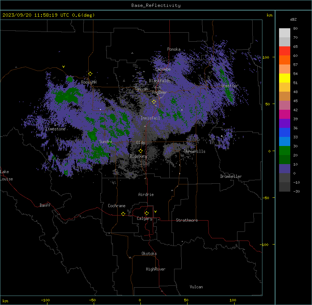312x305 pixels.
Task: Select the Calgary label
Action: [x=144, y=218]
